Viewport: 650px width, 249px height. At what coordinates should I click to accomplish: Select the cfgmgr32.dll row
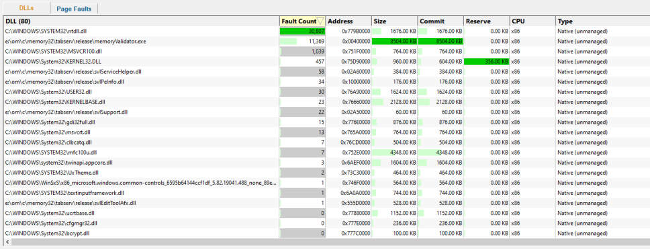tap(326, 224)
